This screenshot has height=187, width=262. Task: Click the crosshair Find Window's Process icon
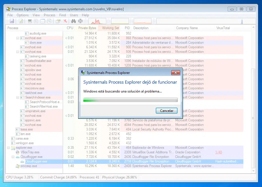pos(80,21)
